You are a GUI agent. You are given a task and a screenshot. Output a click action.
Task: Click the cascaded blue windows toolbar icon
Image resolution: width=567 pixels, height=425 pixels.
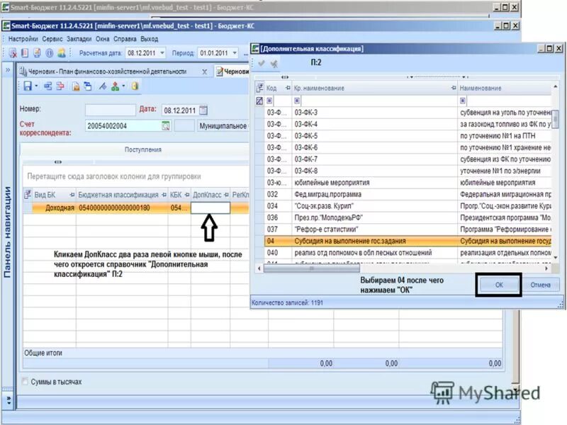click(x=88, y=86)
